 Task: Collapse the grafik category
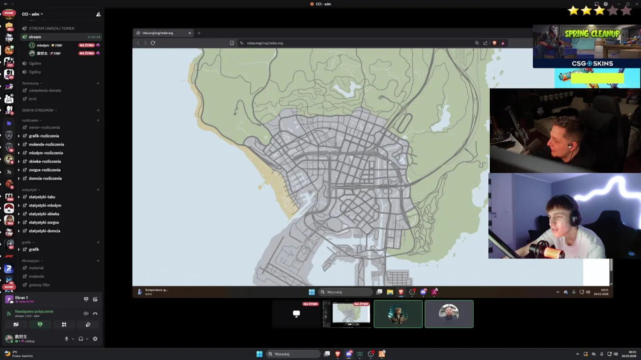(28, 242)
